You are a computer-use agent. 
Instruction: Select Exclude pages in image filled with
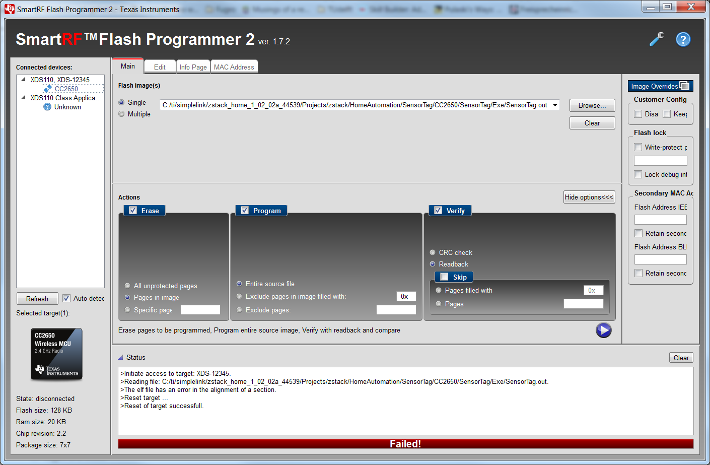tap(239, 296)
